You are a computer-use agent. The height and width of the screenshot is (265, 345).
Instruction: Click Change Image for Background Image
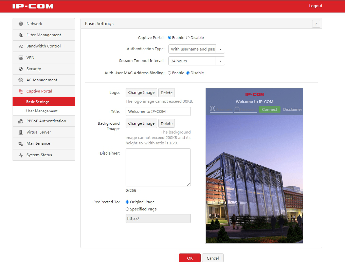click(141, 123)
